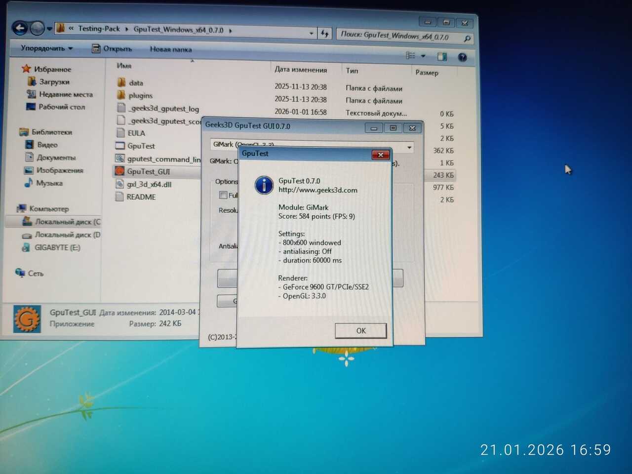Click the 977 КБ size value

(x=443, y=187)
